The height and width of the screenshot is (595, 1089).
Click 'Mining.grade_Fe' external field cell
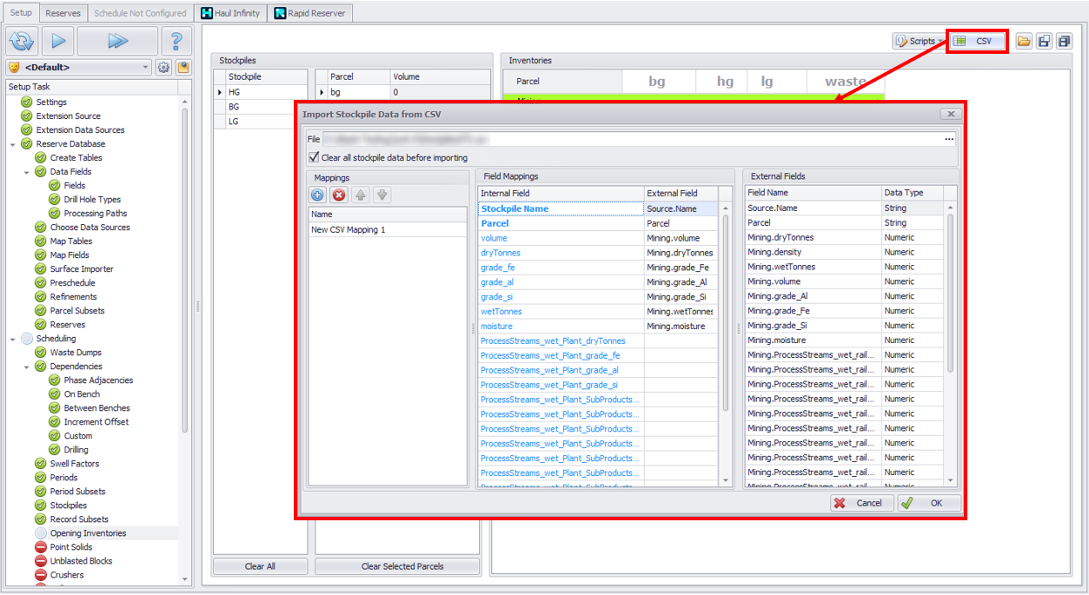click(682, 268)
